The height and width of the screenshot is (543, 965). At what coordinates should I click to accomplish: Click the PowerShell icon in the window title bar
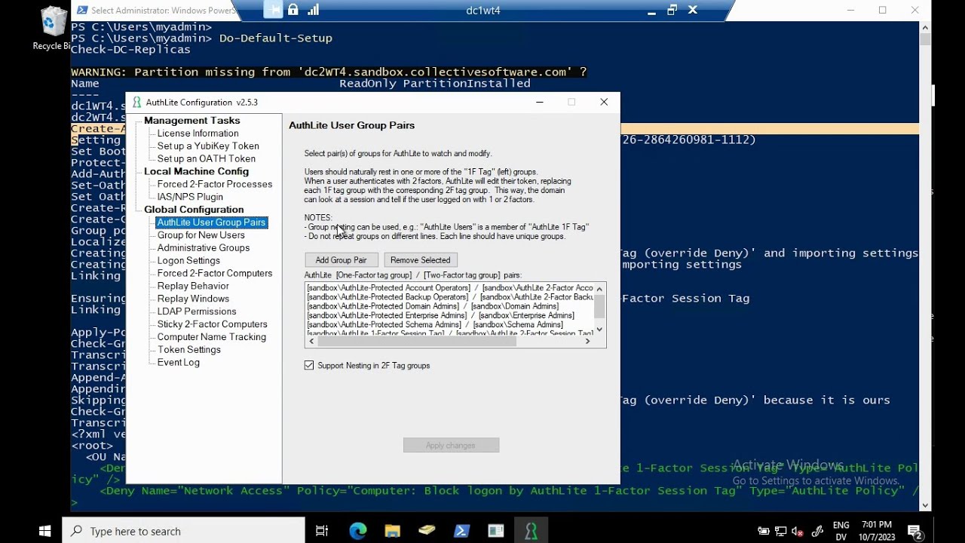pos(83,11)
